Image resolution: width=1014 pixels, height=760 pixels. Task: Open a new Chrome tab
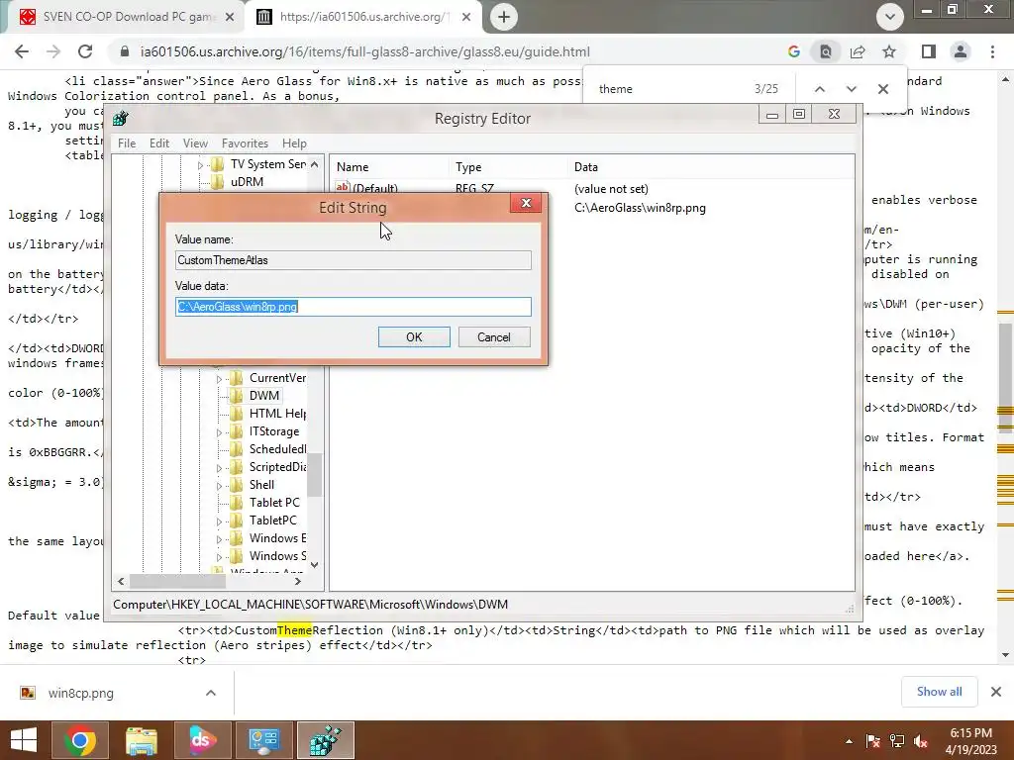(x=504, y=17)
